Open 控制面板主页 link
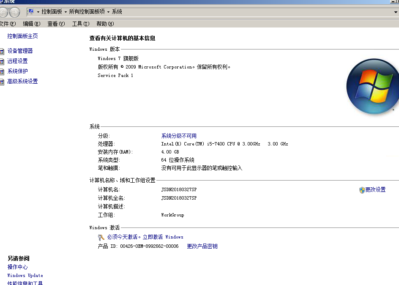 click(x=22, y=36)
